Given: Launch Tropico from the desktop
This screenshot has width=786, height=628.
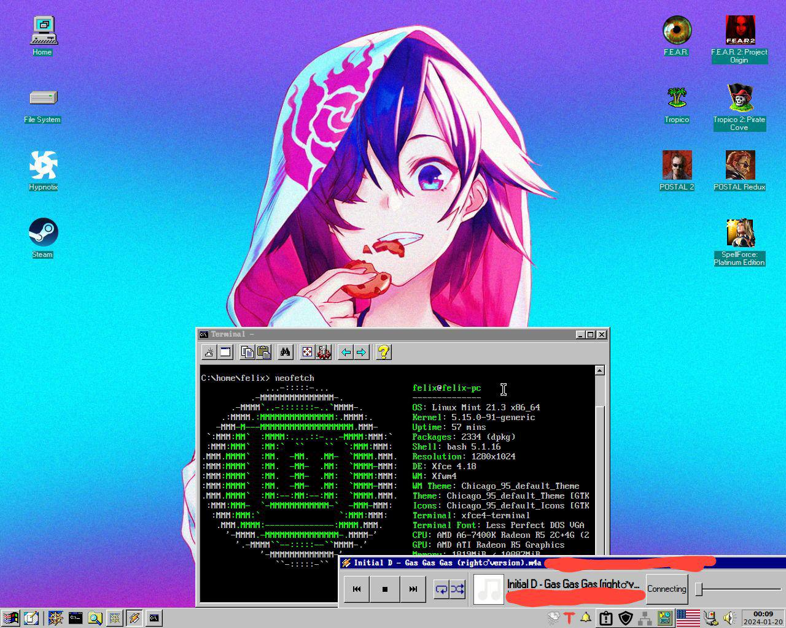Looking at the screenshot, I should tap(677, 104).
